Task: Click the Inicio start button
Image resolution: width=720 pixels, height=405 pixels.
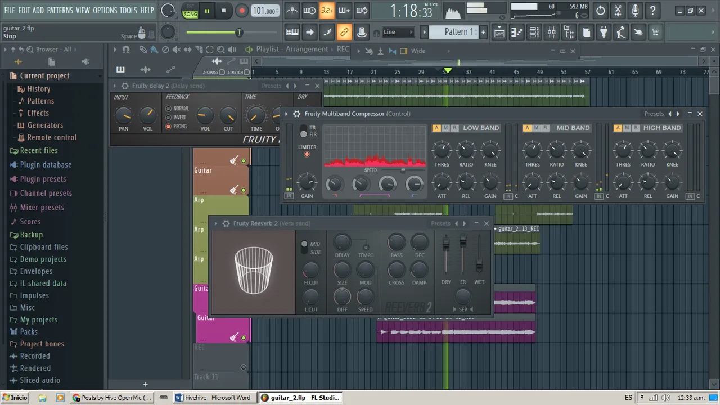Action: click(15, 398)
